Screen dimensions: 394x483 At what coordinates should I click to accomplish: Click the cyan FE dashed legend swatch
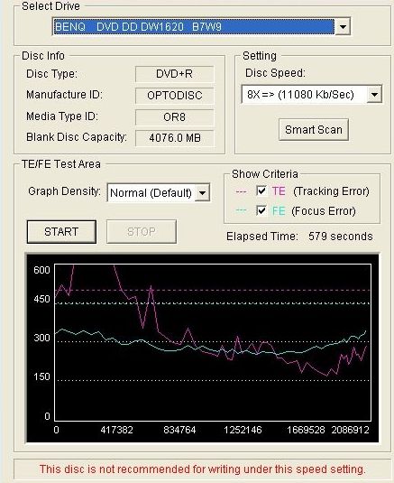[241, 211]
